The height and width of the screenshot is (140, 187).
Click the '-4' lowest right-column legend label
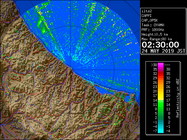(168, 131)
